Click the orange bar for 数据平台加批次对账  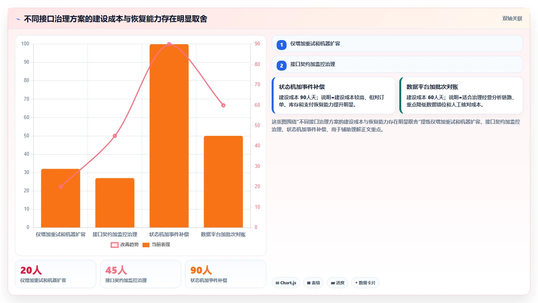point(223,182)
